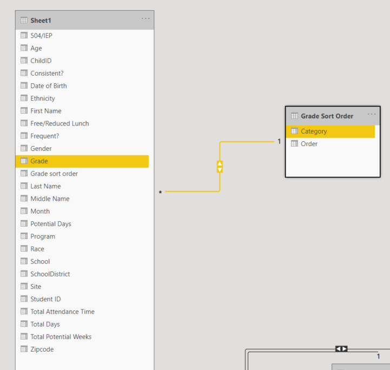Select the Free/Reduced Lunch field

click(82, 123)
